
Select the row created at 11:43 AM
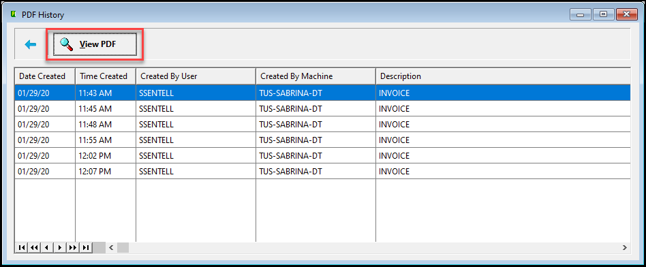(x=322, y=93)
